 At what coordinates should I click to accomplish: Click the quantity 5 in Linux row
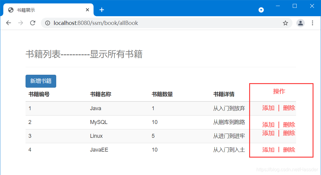tap(153, 136)
